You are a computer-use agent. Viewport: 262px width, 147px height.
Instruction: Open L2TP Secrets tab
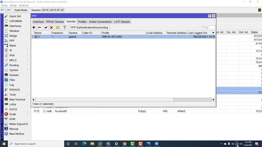point(122,22)
